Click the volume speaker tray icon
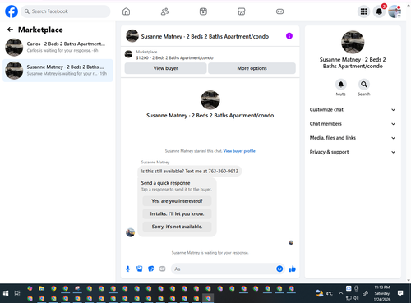Image resolution: width=411 pixels, height=303 pixels. [356, 298]
